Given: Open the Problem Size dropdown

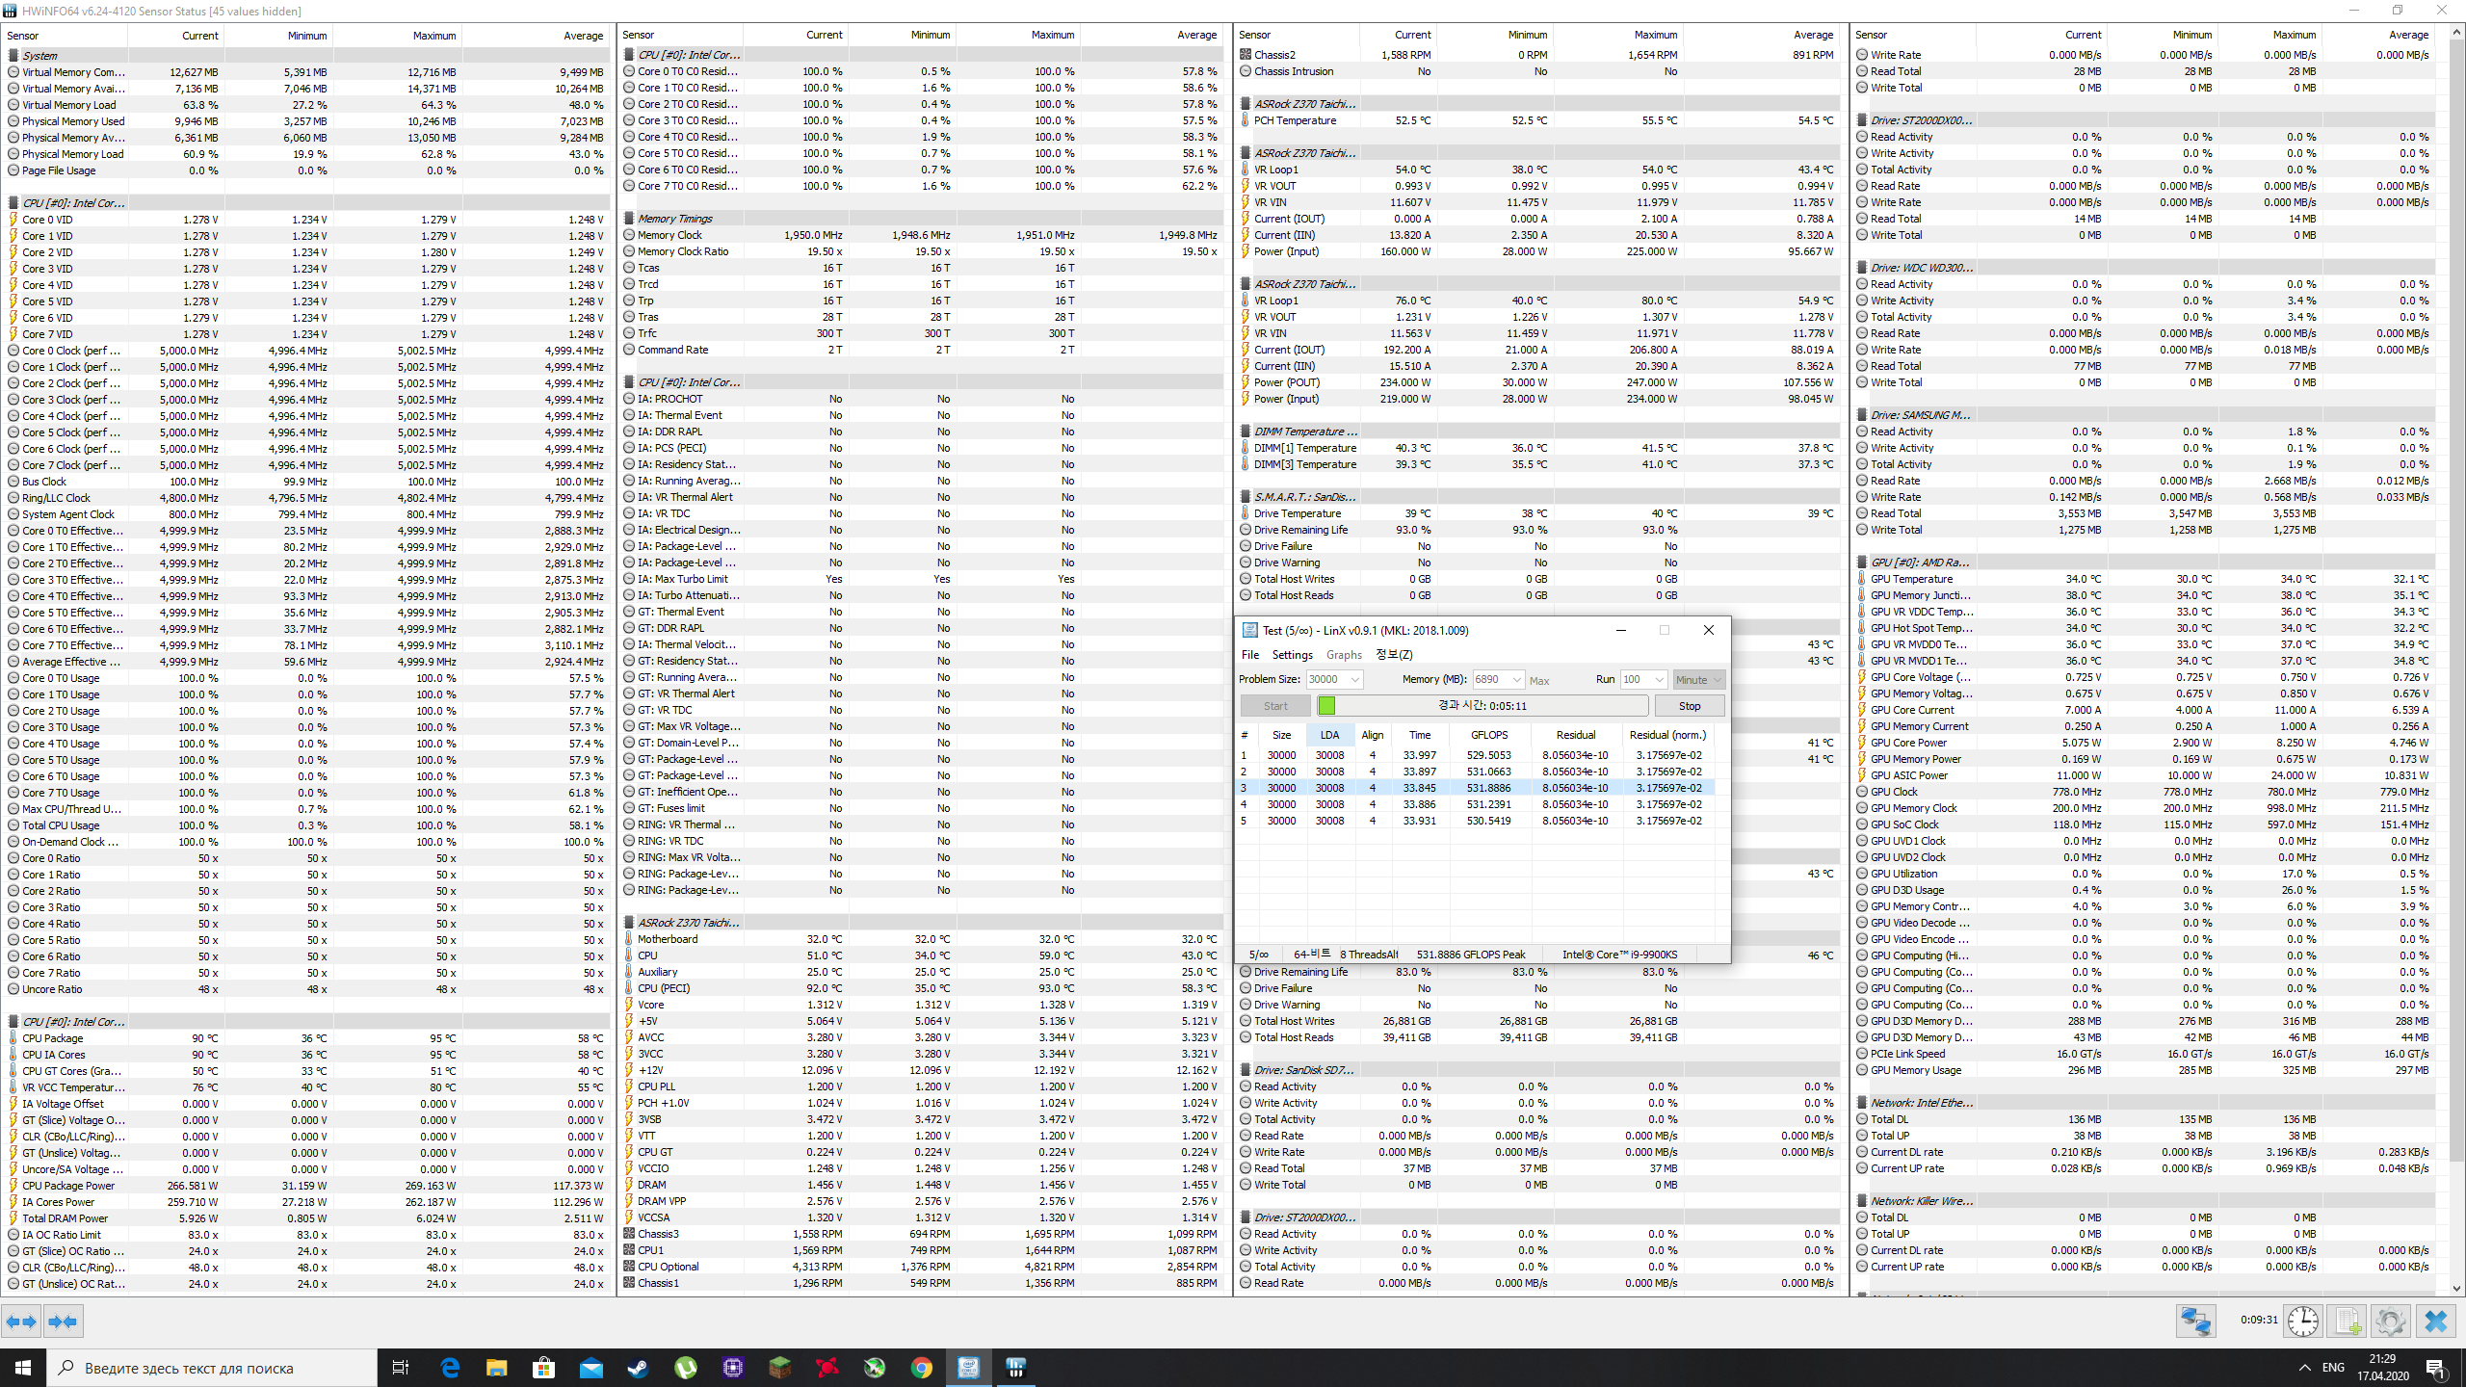Looking at the screenshot, I should 1354,680.
